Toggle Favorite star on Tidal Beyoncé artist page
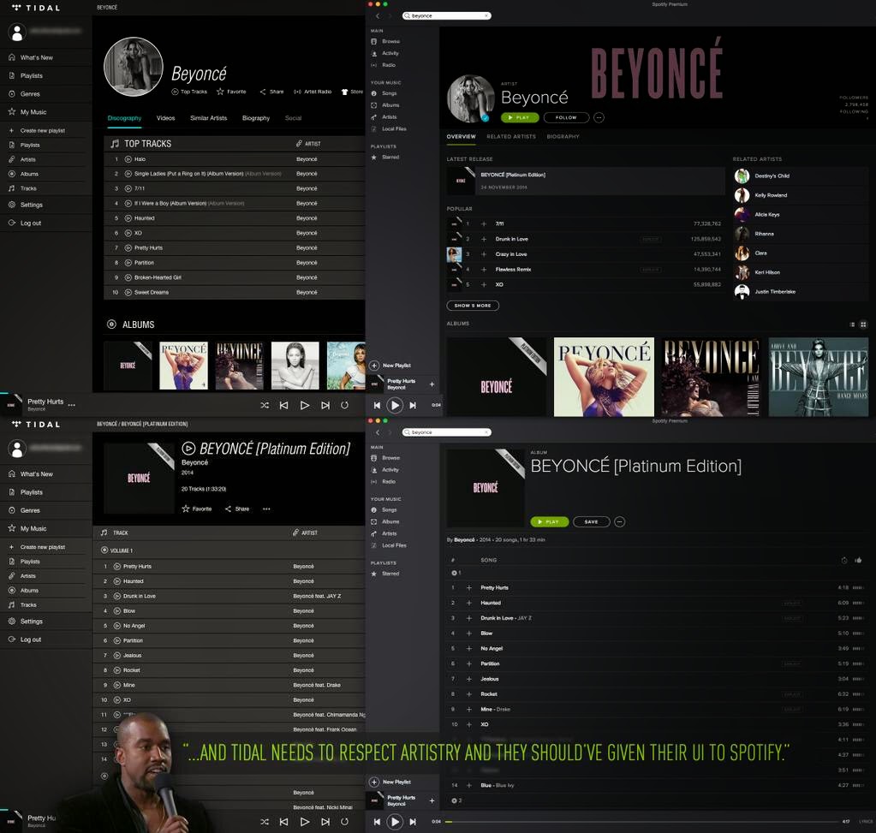 [220, 92]
